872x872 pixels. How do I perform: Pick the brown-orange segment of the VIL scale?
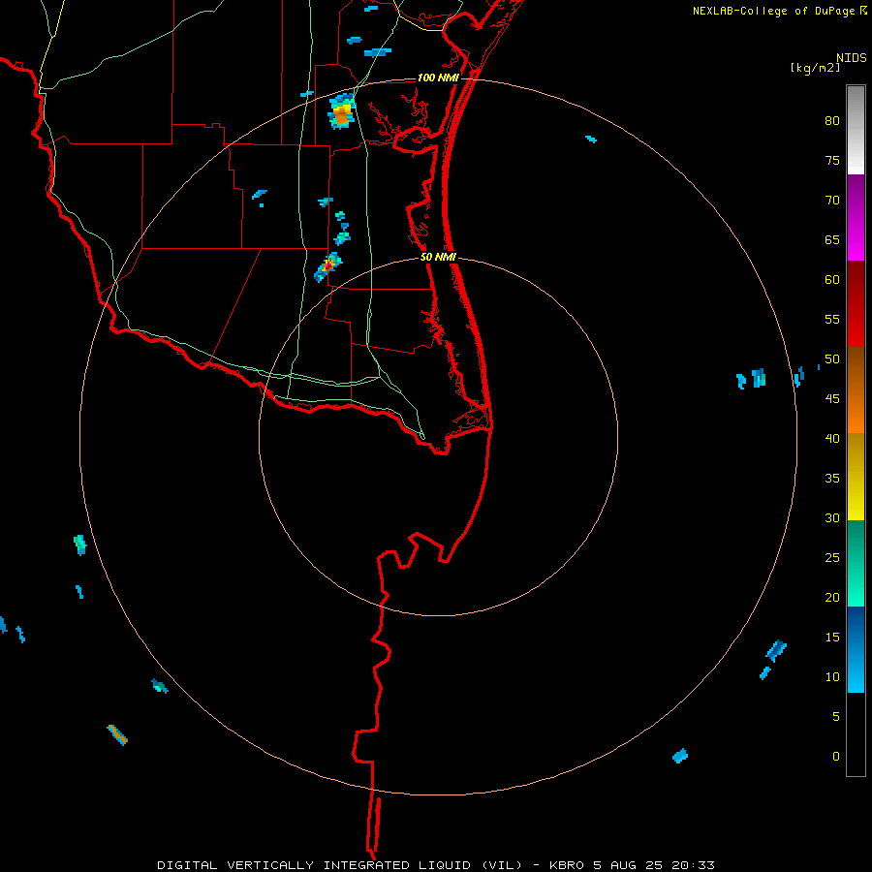[x=856, y=389]
